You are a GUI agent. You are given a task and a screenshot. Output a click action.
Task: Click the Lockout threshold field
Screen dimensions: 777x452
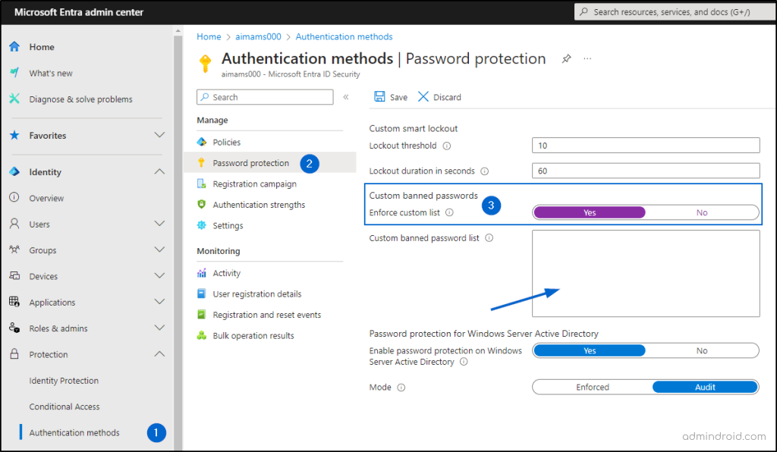tap(646, 146)
